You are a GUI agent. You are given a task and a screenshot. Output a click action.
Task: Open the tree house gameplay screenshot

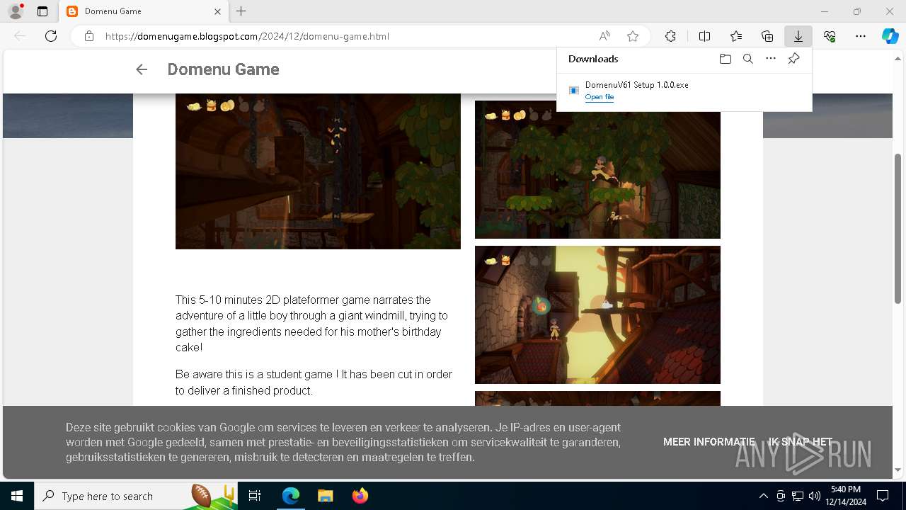click(597, 169)
